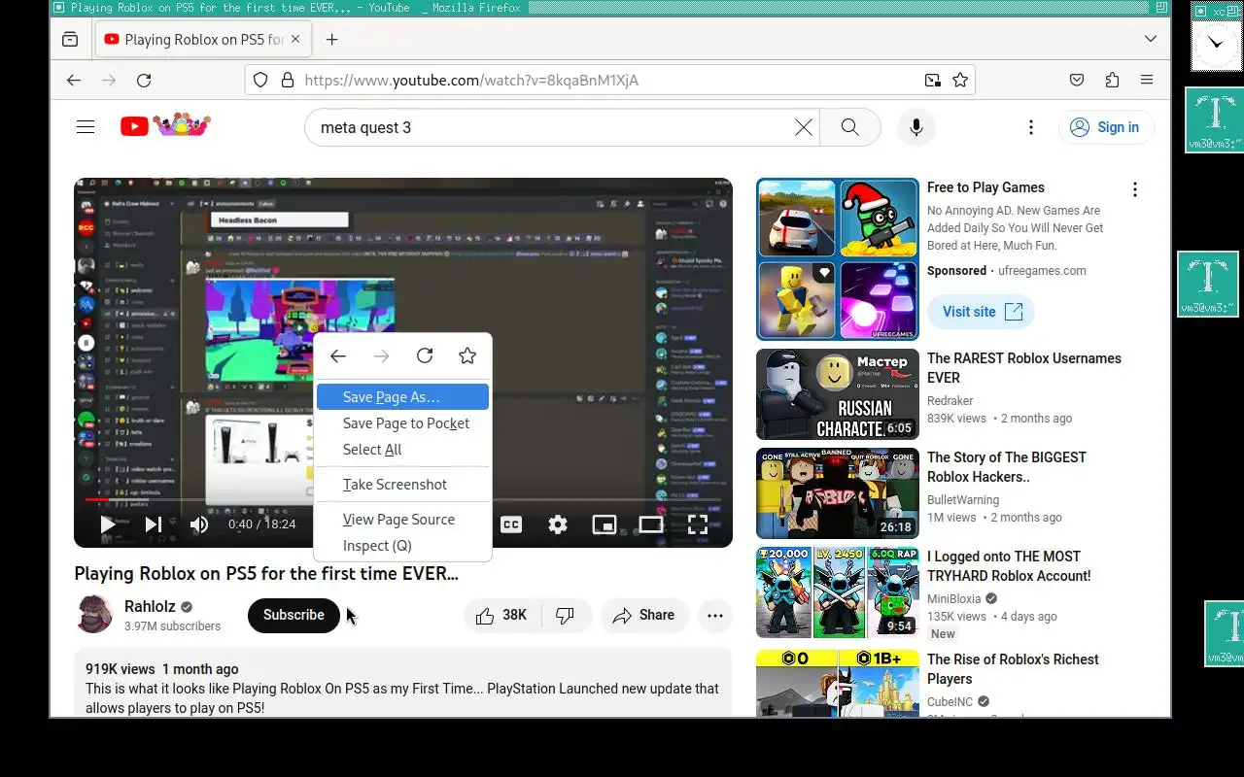
Task: Click the 919K views text
Action: (120, 669)
